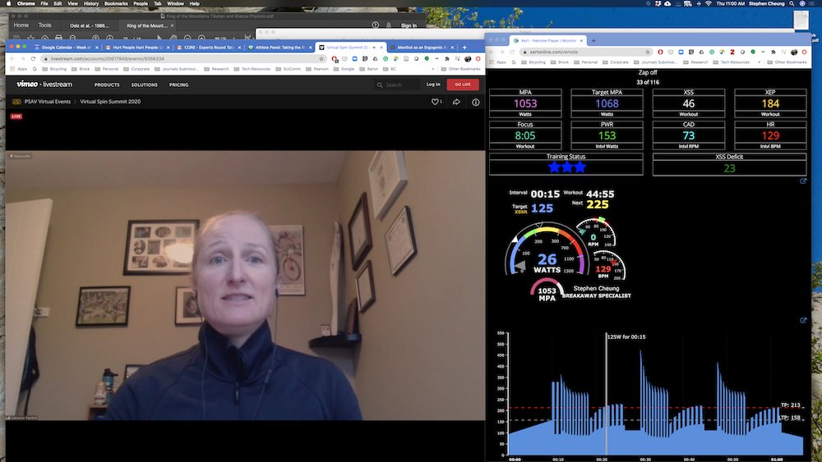Open extensions puzzle icon in Xert window
The width and height of the screenshot is (822, 462).
point(774,52)
